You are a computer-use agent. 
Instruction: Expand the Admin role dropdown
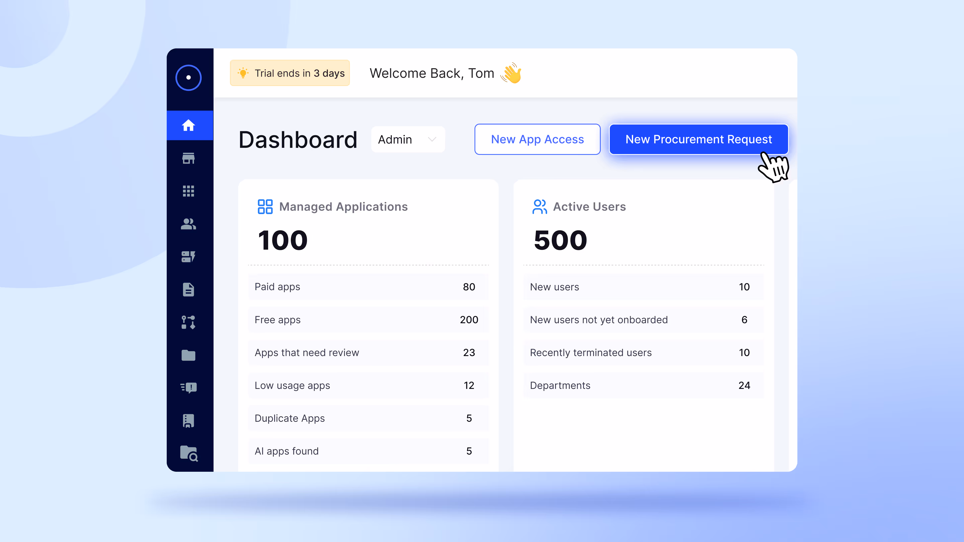tap(407, 140)
